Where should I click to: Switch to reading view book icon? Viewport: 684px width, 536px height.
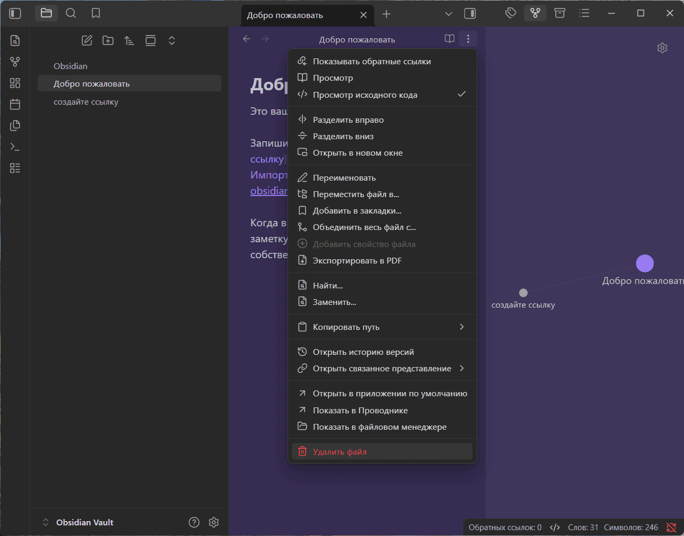450,39
